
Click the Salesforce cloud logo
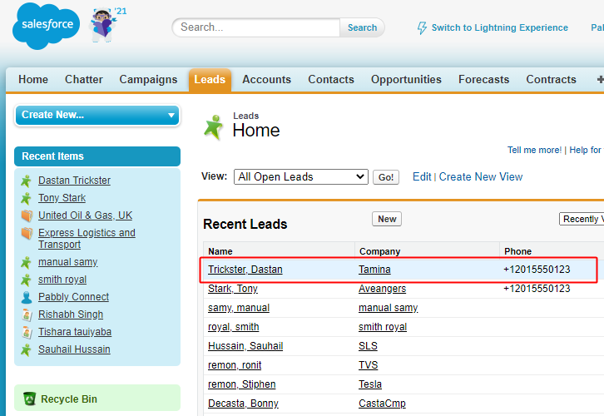pos(47,26)
